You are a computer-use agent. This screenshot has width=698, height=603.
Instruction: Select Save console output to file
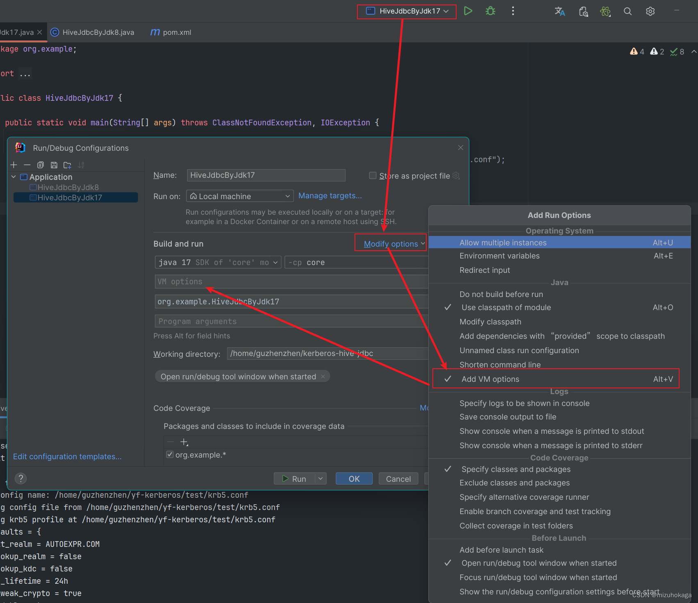pos(559,417)
